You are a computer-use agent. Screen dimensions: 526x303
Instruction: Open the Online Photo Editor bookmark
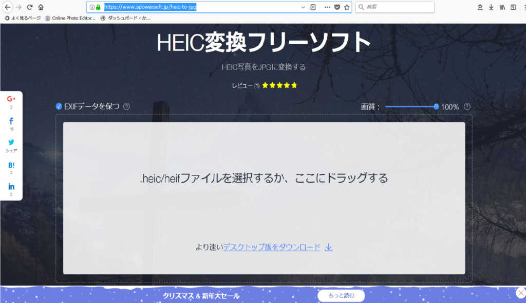point(70,18)
